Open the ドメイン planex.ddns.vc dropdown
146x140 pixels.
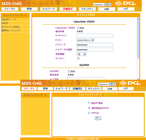[x=85, y=40]
